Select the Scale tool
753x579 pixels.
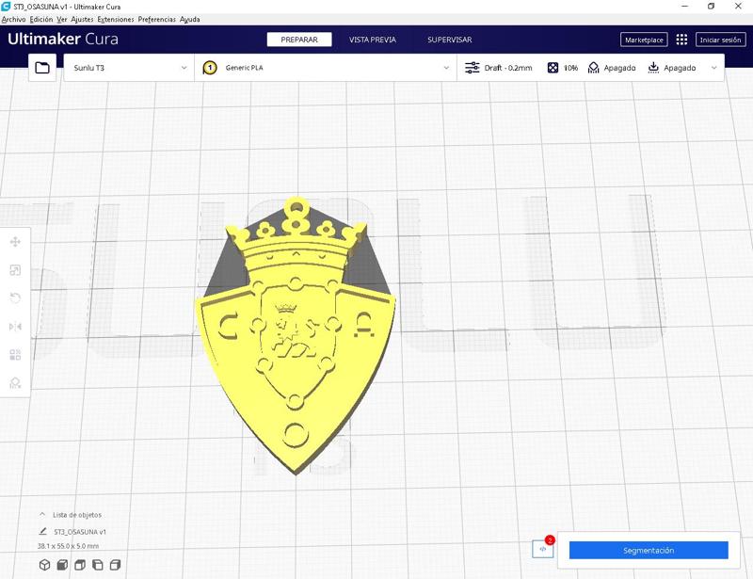14,270
